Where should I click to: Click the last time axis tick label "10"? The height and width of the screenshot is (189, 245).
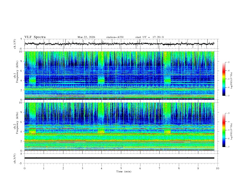point(217,168)
